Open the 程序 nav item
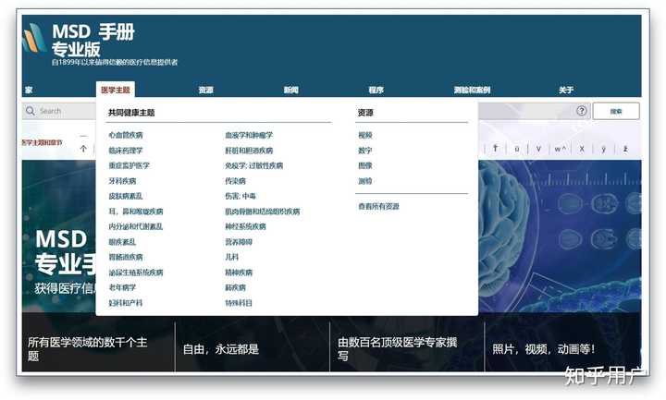This screenshot has height=400, width=666. point(376,90)
